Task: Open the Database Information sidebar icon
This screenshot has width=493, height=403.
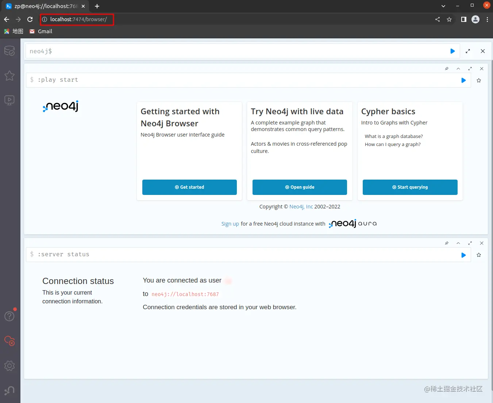Action: (x=9, y=51)
